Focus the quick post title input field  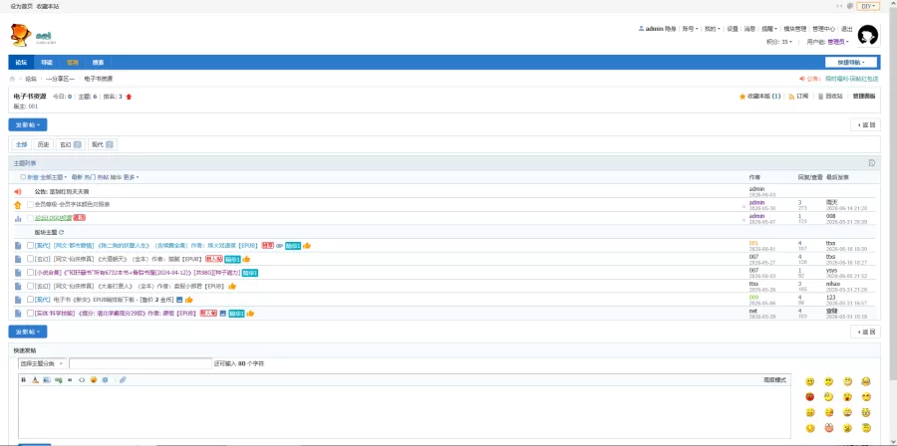point(141,363)
